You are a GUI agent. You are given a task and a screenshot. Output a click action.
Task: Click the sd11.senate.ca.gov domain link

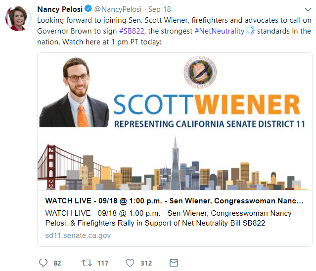[78, 235]
